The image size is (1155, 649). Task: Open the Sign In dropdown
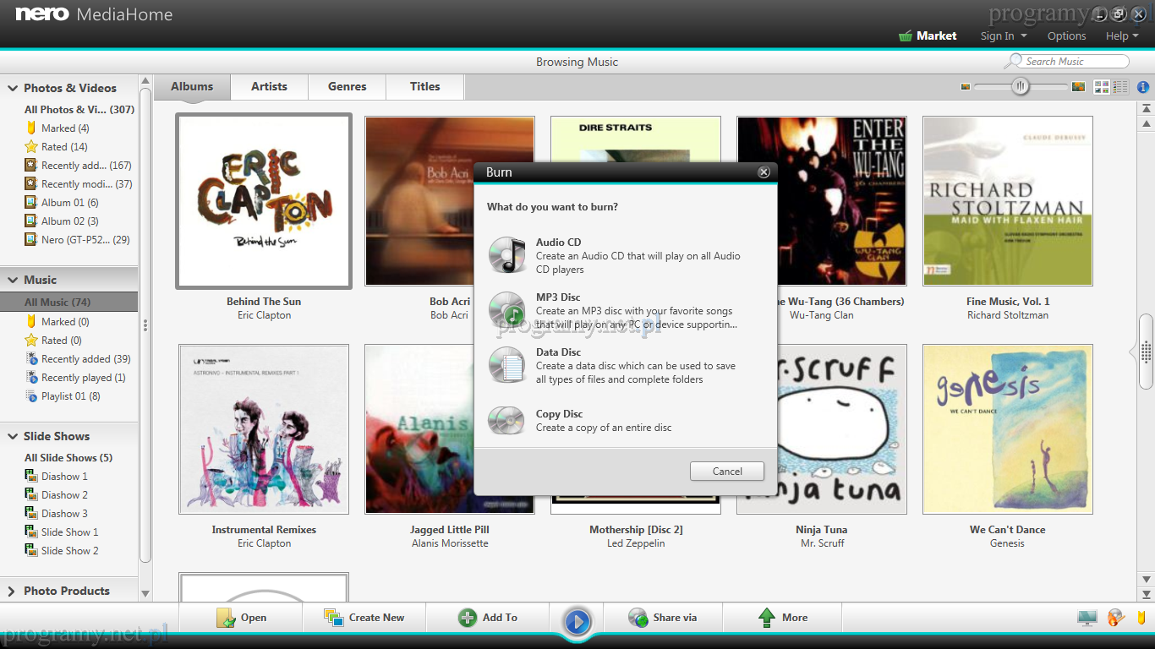point(1004,36)
